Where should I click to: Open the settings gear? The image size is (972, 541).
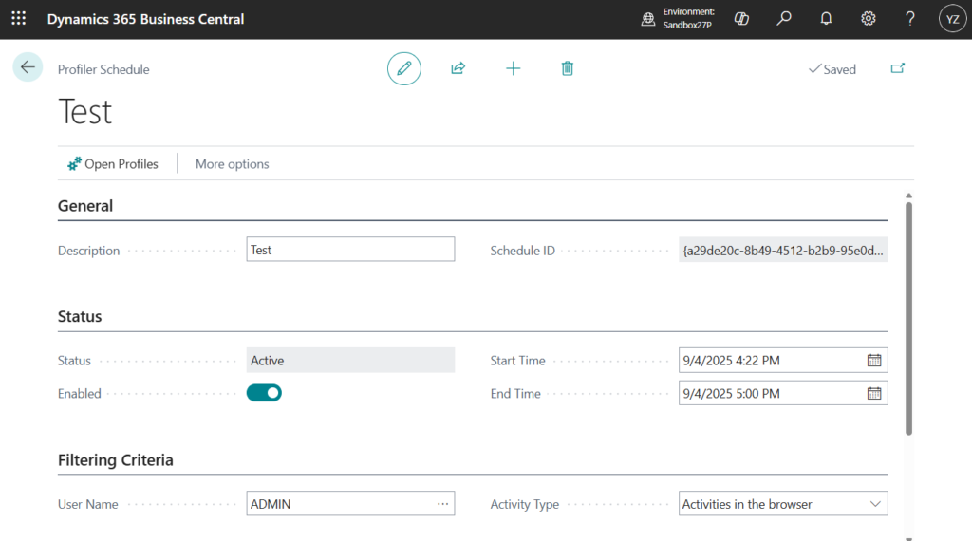point(868,19)
